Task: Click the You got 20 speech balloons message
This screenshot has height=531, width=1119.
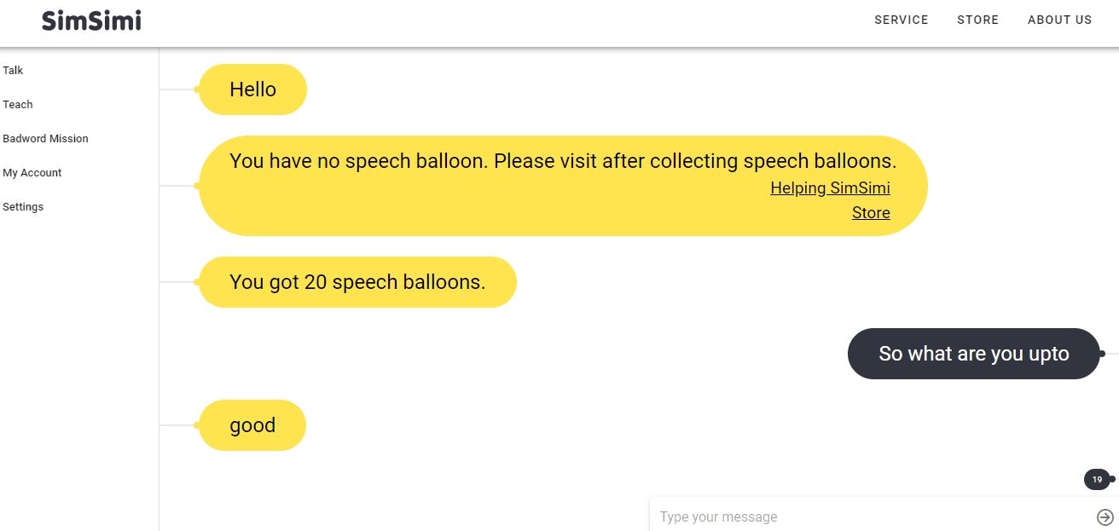Action: pyautogui.click(x=357, y=282)
